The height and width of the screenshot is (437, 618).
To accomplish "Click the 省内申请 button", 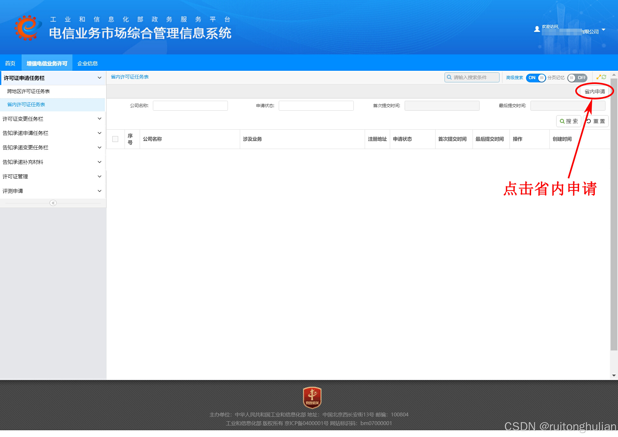I will coord(595,91).
